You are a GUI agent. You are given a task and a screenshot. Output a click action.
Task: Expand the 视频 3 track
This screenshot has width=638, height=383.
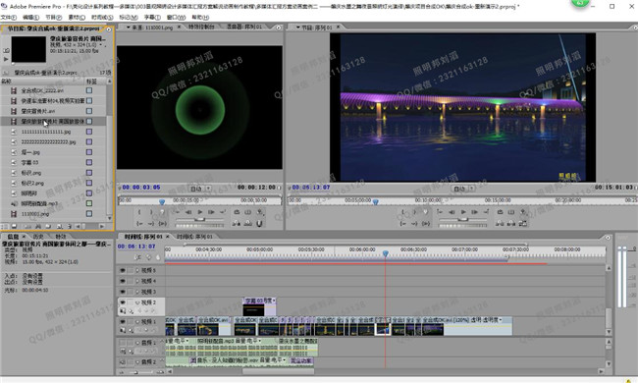[x=137, y=292]
